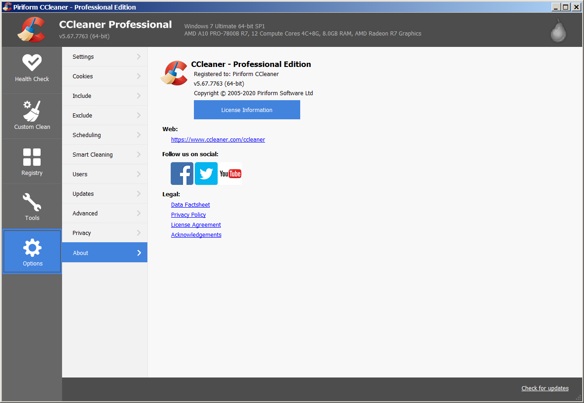Click the License Information button
This screenshot has width=584, height=403.
point(247,110)
